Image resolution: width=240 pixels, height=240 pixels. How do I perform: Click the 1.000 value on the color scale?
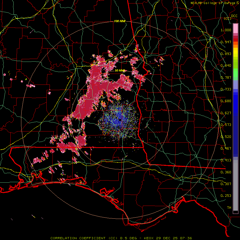(226, 30)
